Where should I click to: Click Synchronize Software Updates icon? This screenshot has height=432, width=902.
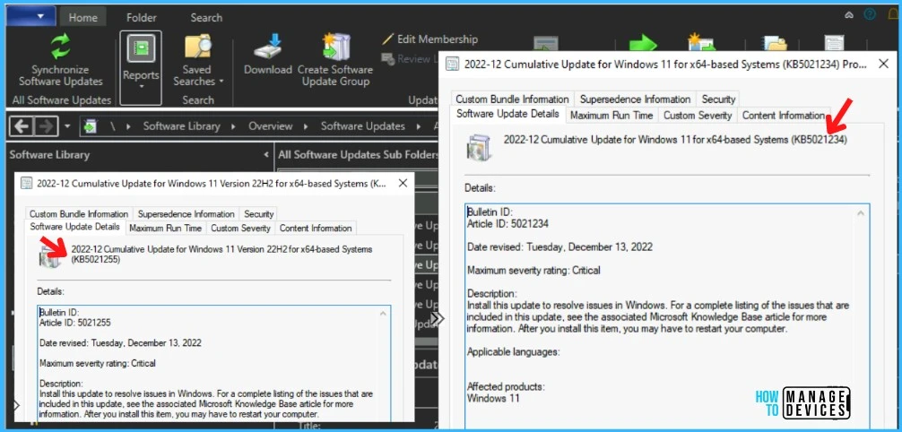60,47
